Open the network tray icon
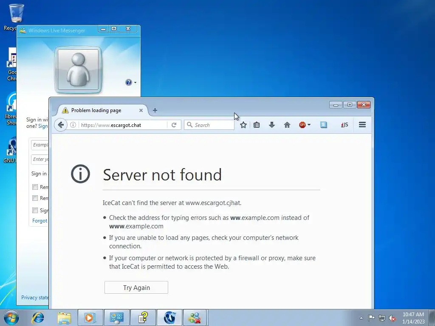Viewport: 435px width, 326px height. coord(382,318)
